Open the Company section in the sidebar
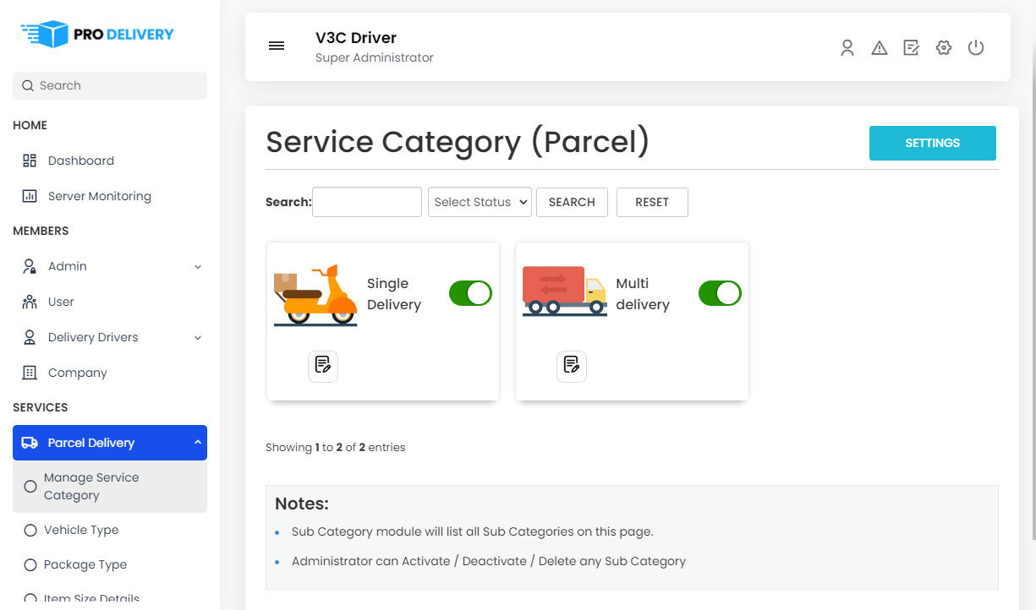The image size is (1036, 610). click(77, 373)
